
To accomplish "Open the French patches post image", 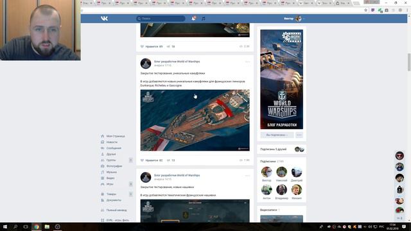I will (x=195, y=211).
